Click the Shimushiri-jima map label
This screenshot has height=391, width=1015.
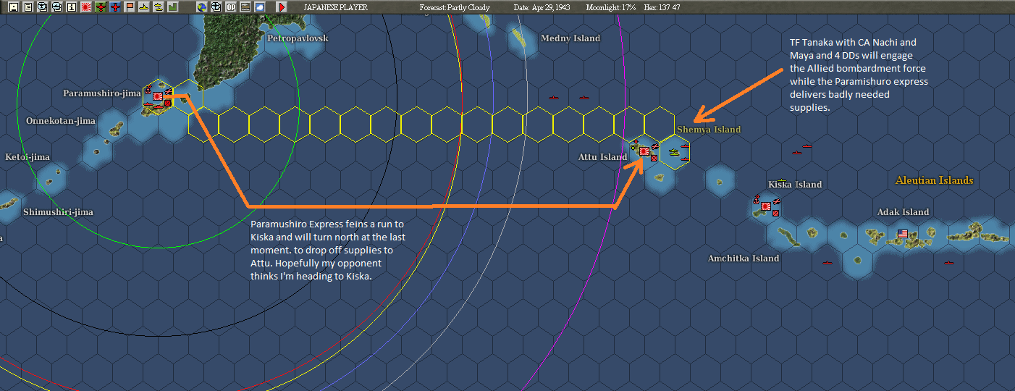[x=58, y=212]
